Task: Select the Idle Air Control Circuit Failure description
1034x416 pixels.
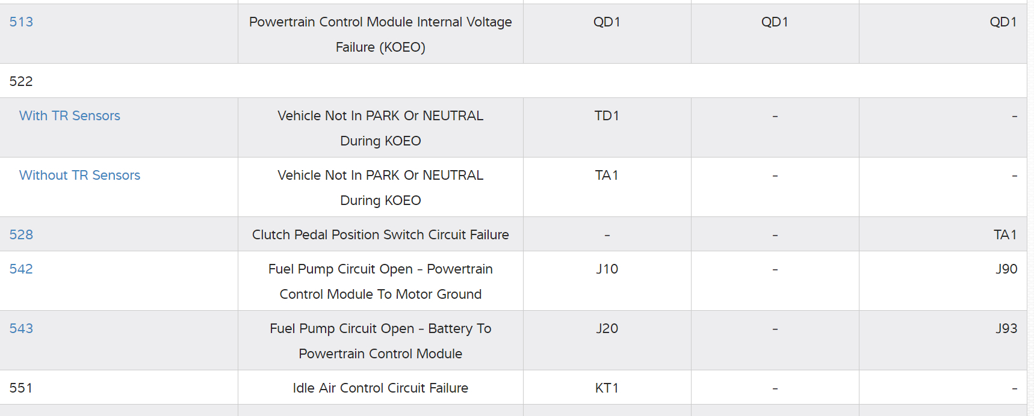Action: click(x=380, y=388)
